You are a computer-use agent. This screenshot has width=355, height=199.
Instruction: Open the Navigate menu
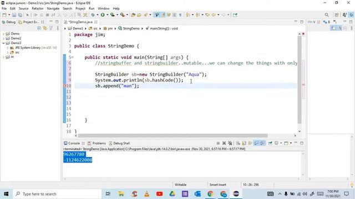point(53,9)
